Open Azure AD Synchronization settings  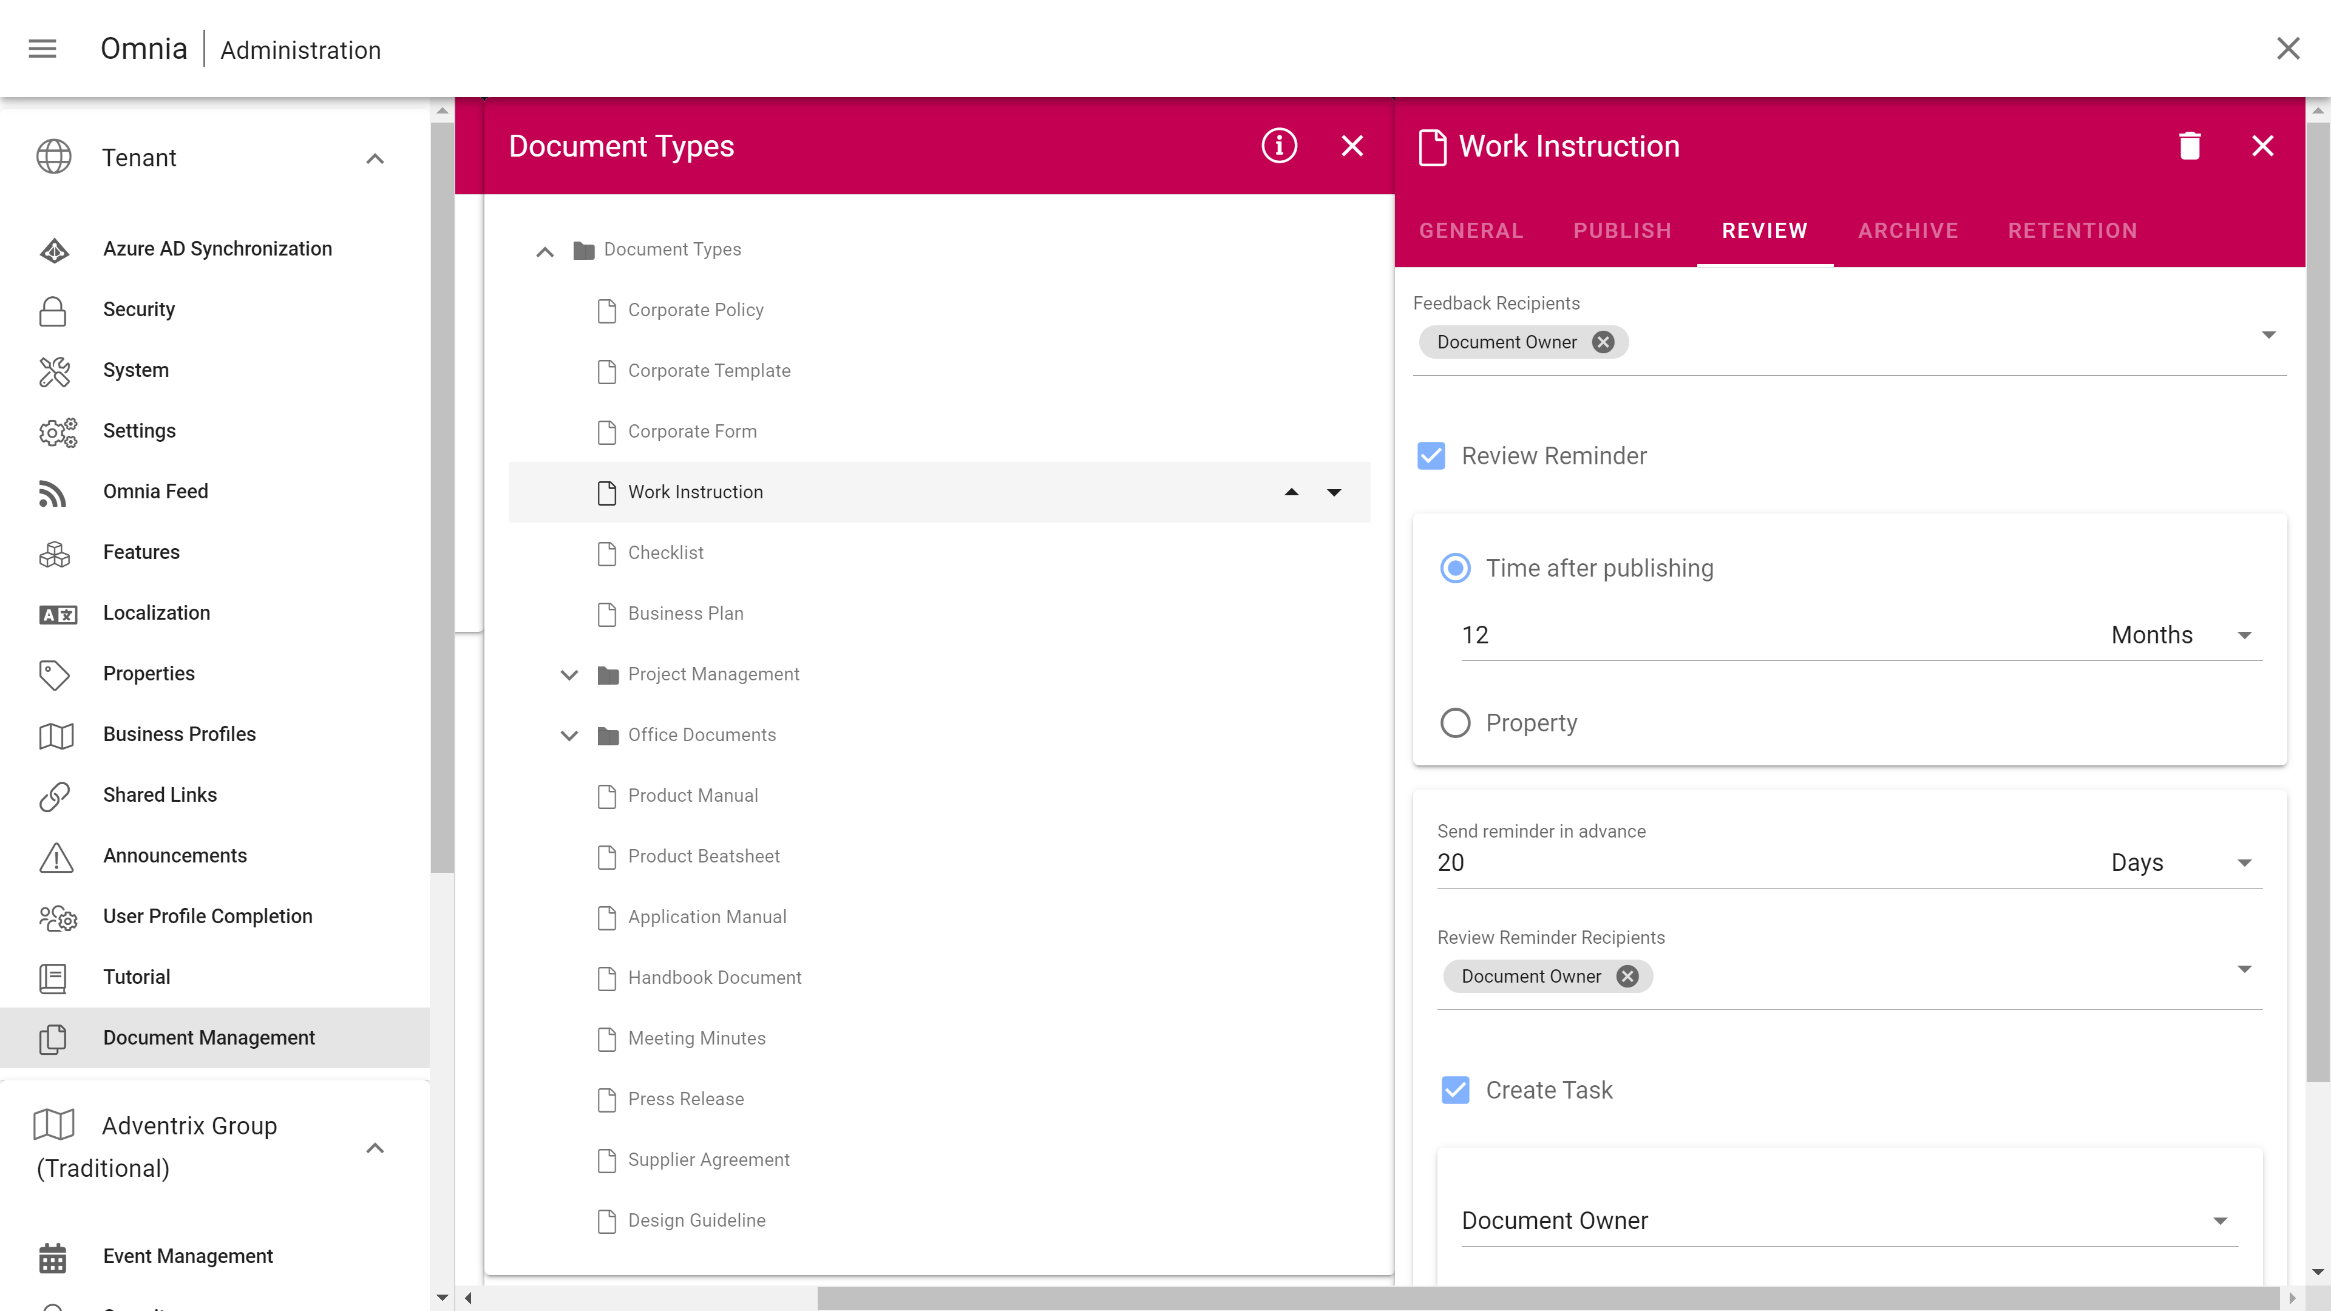point(217,249)
